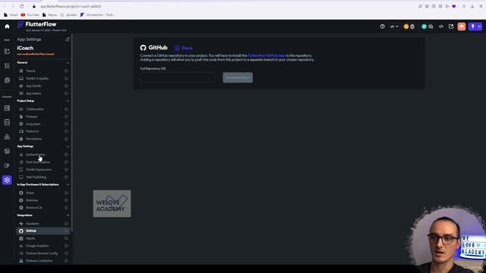This screenshot has height=273, width=486.
Task: Open App Assets settings
Action: [43, 93]
